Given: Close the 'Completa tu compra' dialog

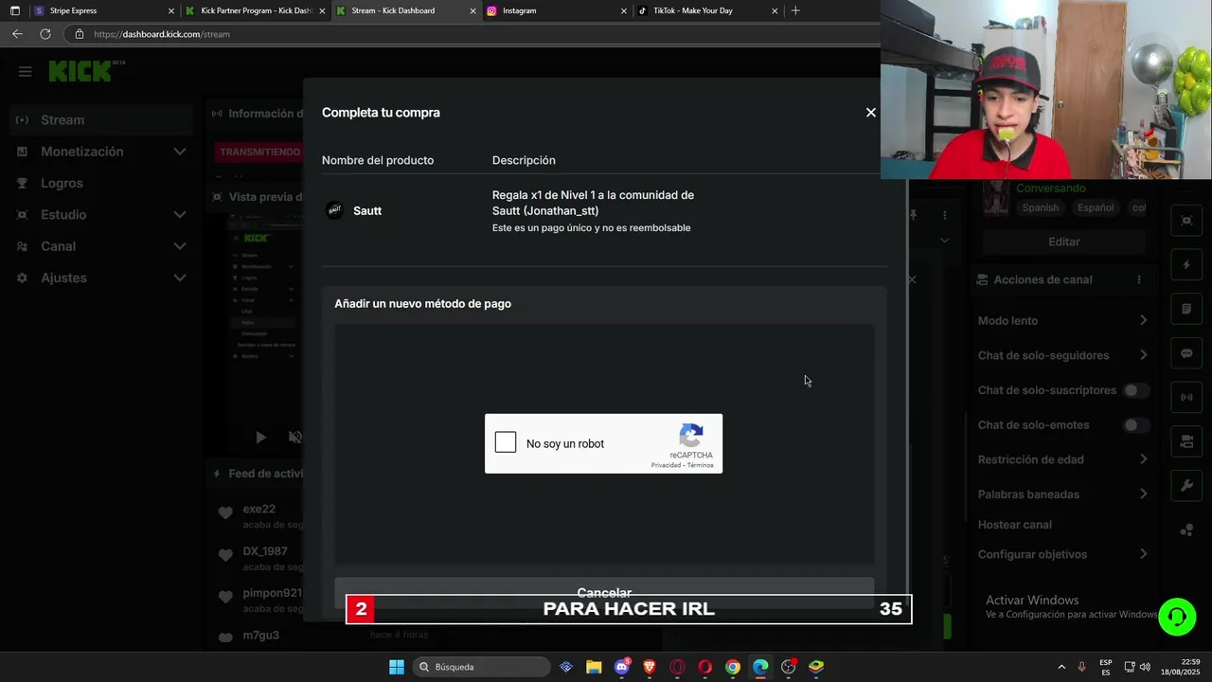Looking at the screenshot, I should tap(870, 112).
